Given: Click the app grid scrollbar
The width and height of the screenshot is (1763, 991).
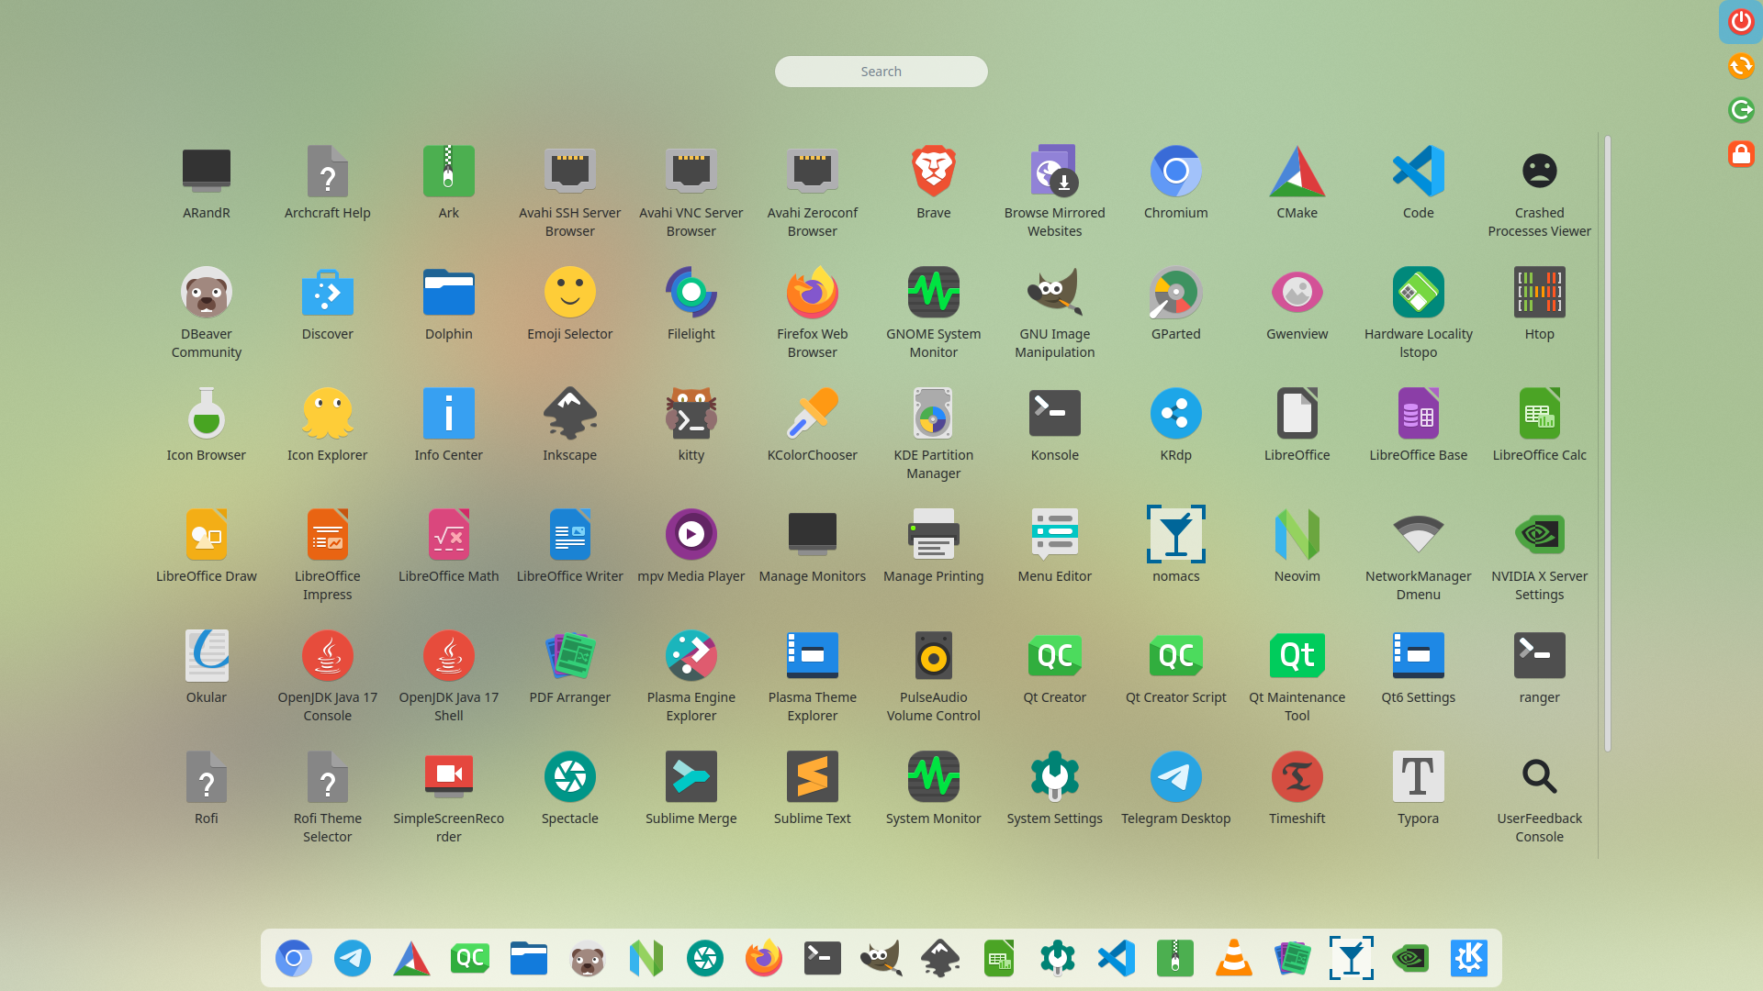Looking at the screenshot, I should [x=1608, y=443].
